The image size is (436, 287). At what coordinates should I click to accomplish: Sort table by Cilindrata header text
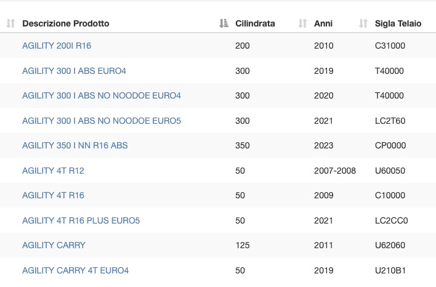tap(255, 23)
